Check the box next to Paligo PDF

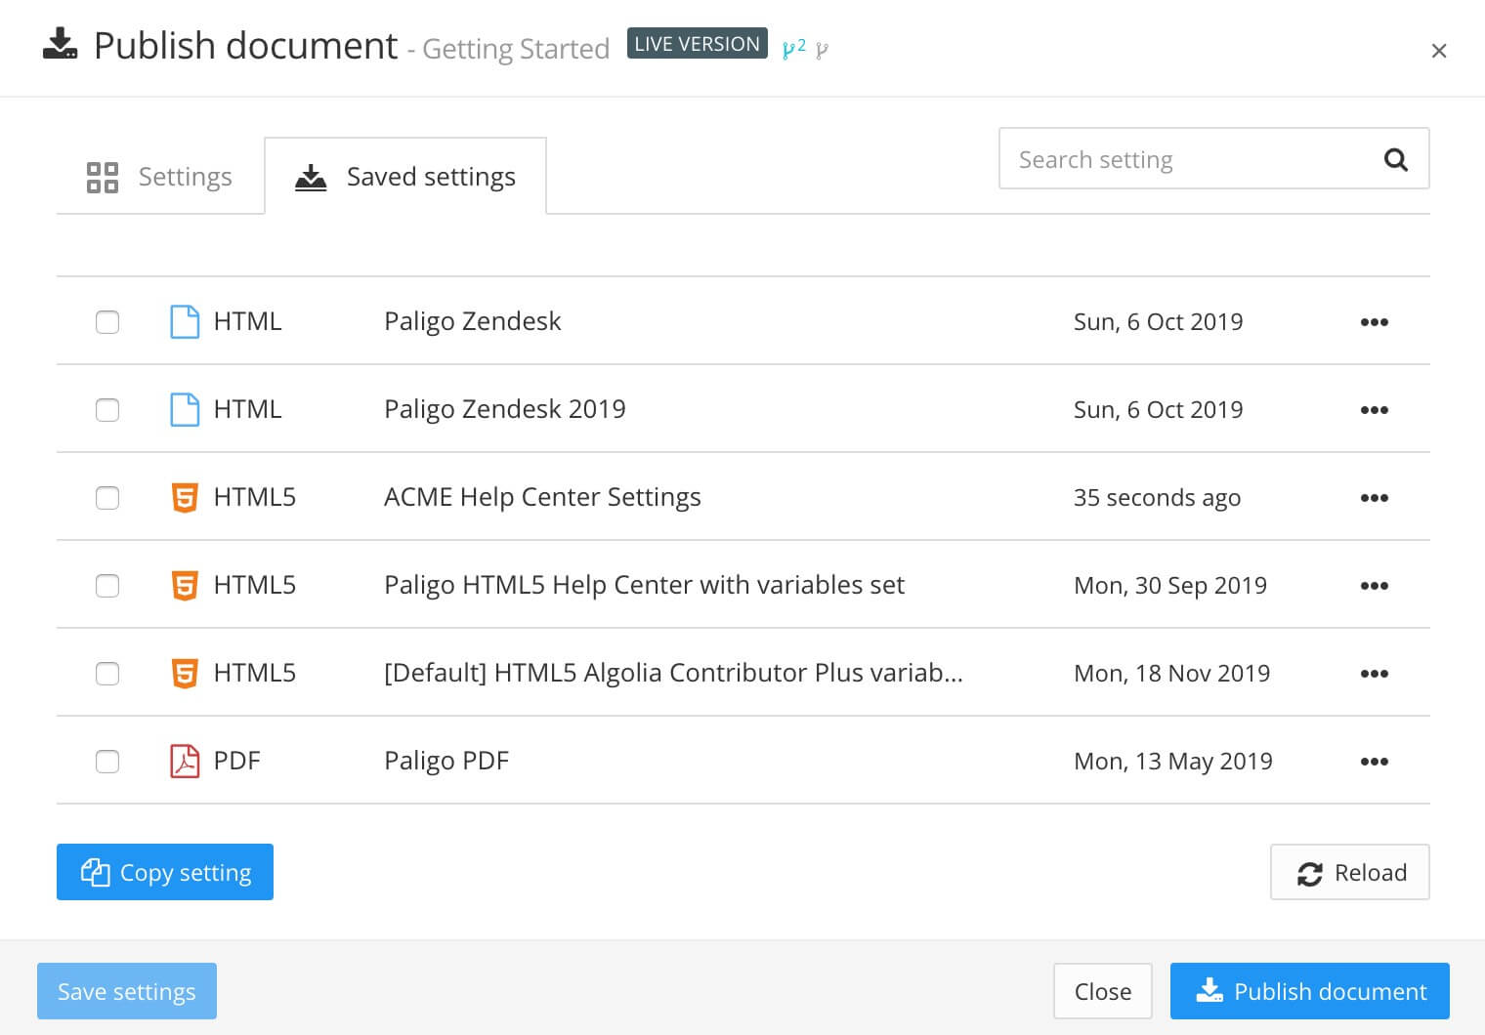pos(107,762)
